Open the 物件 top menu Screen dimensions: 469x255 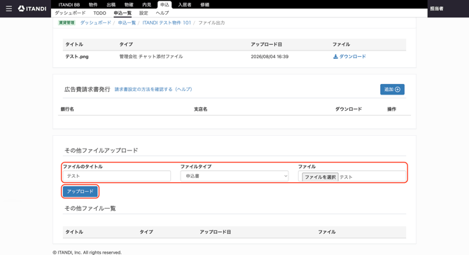click(x=93, y=5)
